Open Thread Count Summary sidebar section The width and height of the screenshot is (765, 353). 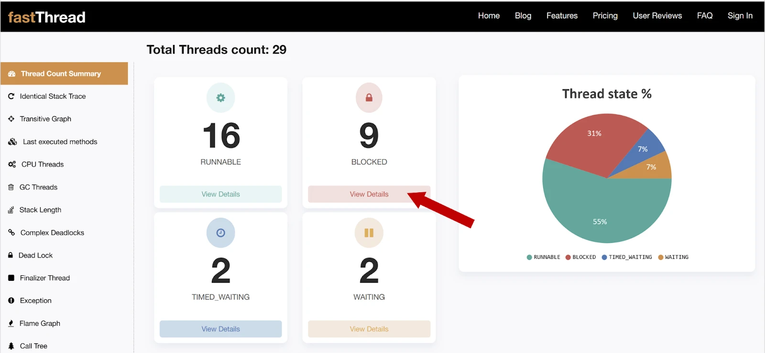(64, 74)
